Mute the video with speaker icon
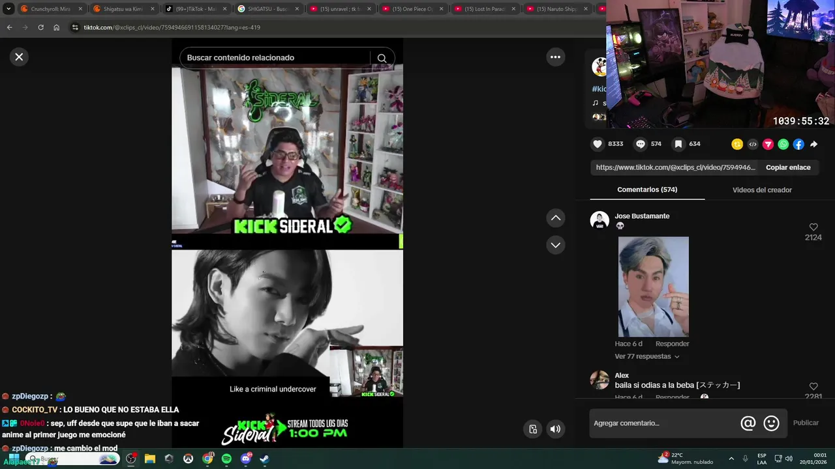Image resolution: width=835 pixels, height=469 pixels. tap(555, 429)
